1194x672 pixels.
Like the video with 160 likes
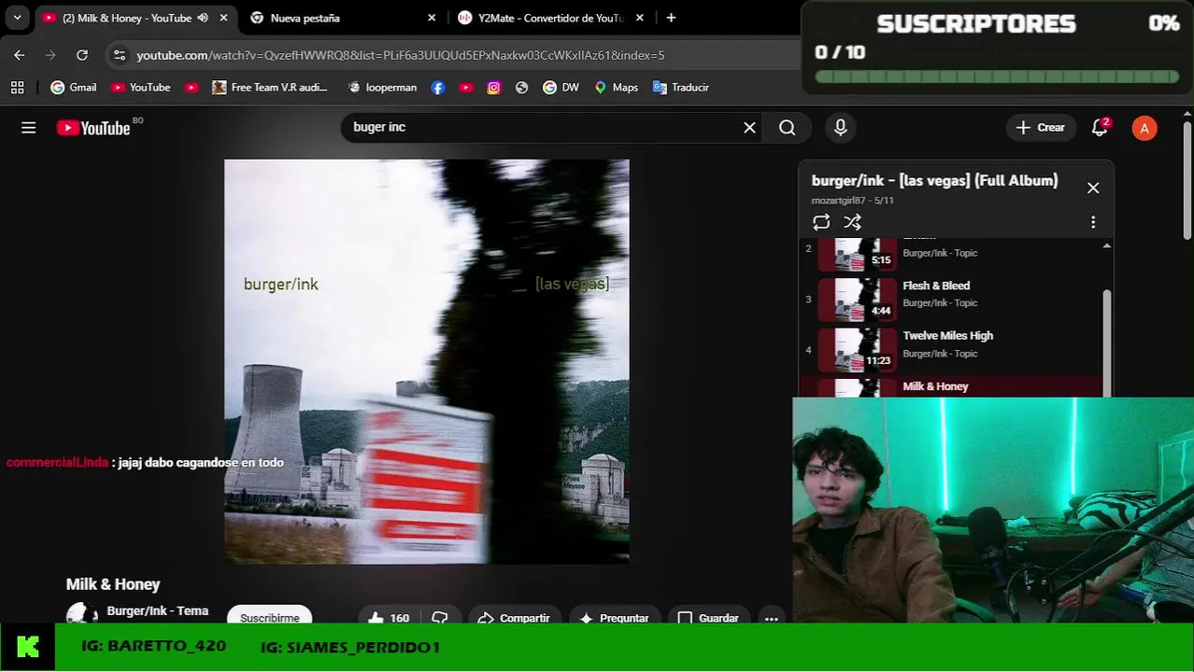tap(389, 618)
